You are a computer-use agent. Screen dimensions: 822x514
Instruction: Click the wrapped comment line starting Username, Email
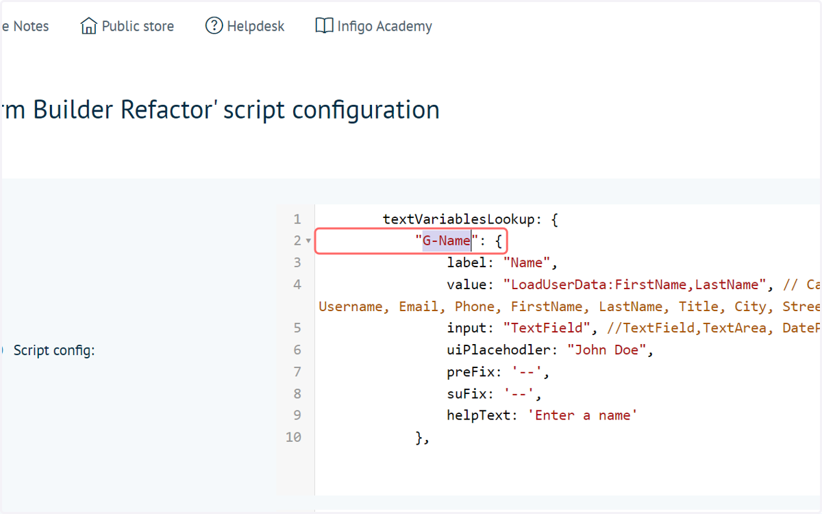coord(570,306)
